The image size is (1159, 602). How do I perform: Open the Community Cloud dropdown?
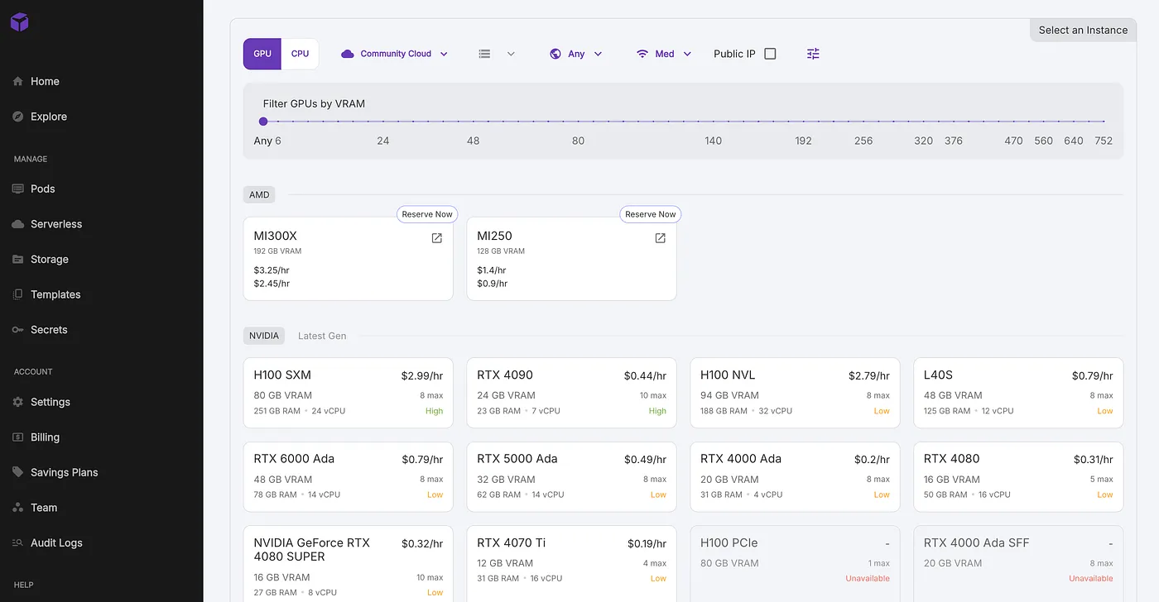[x=395, y=54]
